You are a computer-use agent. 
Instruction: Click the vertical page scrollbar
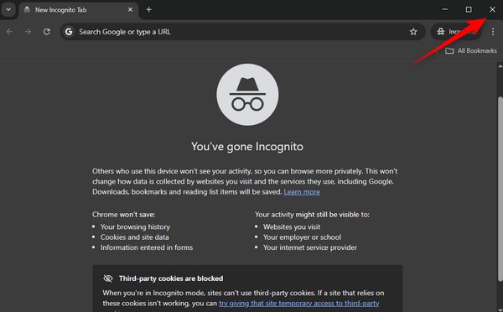(500, 190)
